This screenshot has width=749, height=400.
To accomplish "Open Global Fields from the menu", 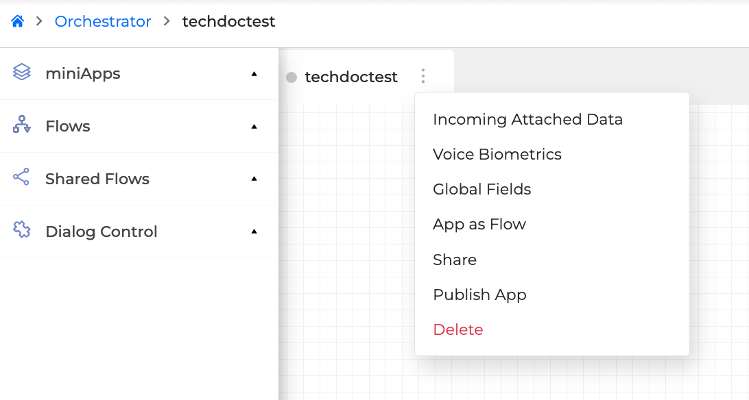I will (481, 189).
